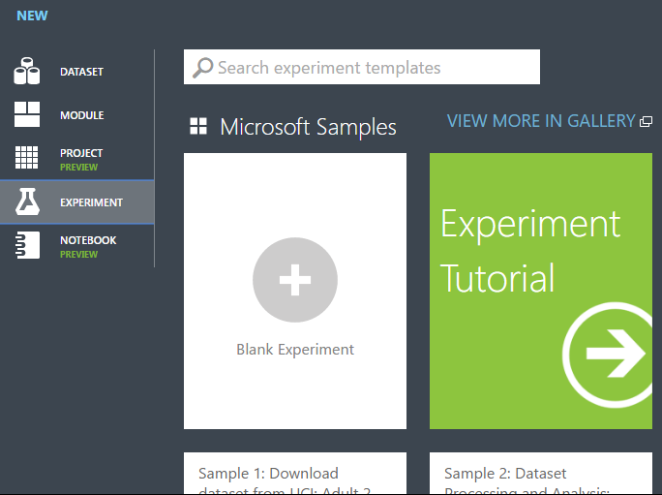
Task: Click the Module blocks icon
Action: point(27,114)
